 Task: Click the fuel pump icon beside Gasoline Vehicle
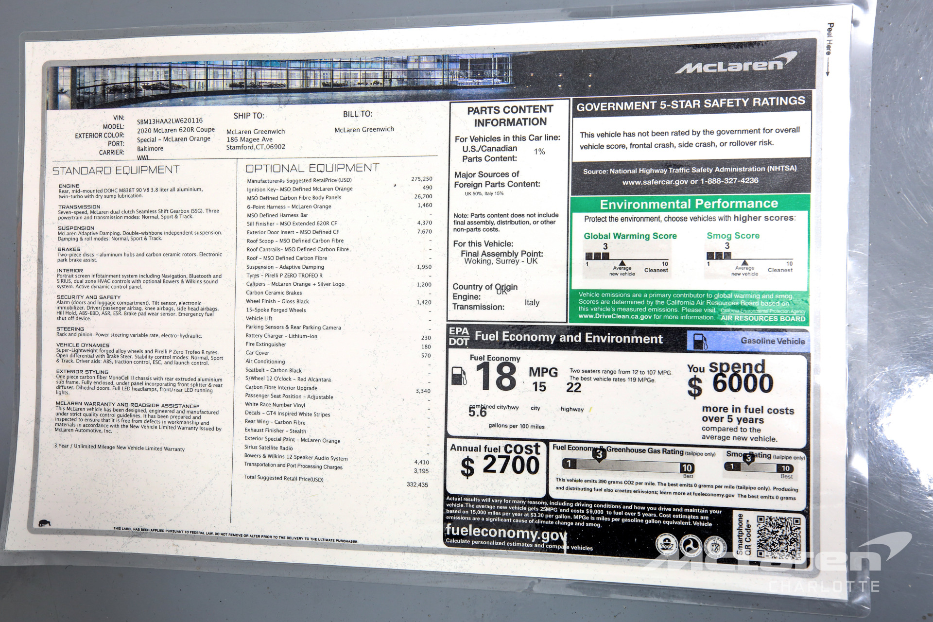point(700,341)
